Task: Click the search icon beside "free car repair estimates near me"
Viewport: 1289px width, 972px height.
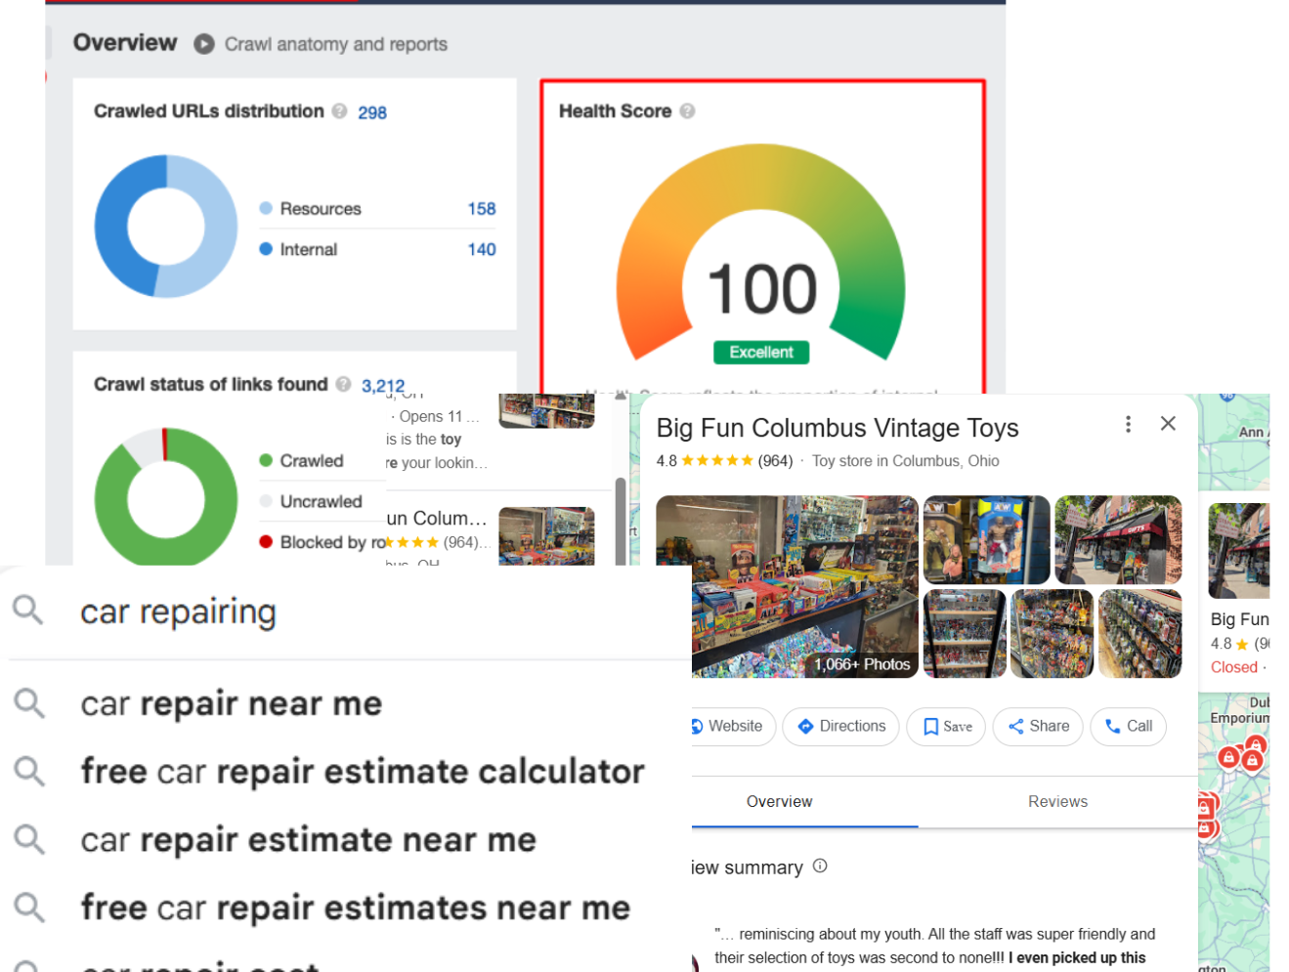Action: click(x=29, y=908)
